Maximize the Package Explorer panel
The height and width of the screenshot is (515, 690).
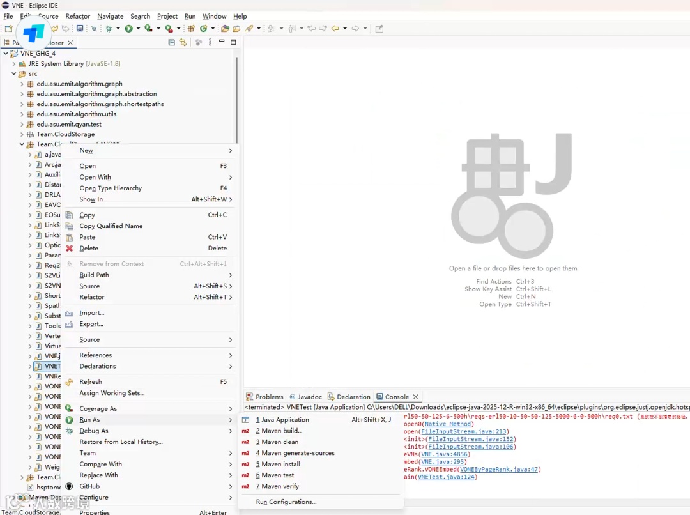click(233, 42)
